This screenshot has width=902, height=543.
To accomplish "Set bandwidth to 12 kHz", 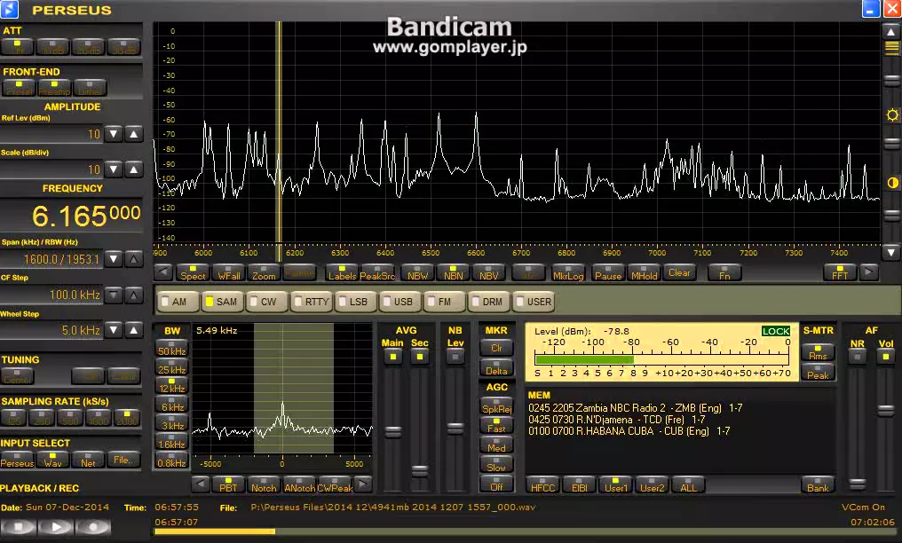I will [171, 386].
